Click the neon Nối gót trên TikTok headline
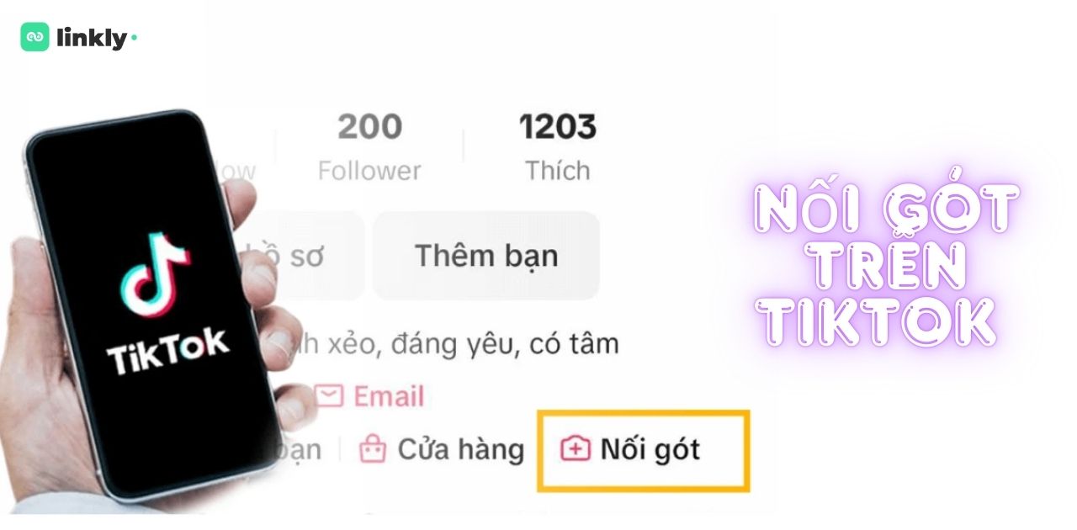The image size is (1077, 530). point(884,267)
